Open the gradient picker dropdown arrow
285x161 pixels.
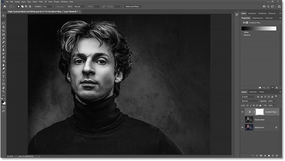click(x=278, y=28)
